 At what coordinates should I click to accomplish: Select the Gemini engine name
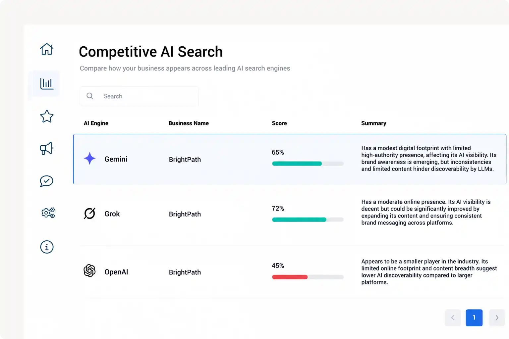coord(116,159)
